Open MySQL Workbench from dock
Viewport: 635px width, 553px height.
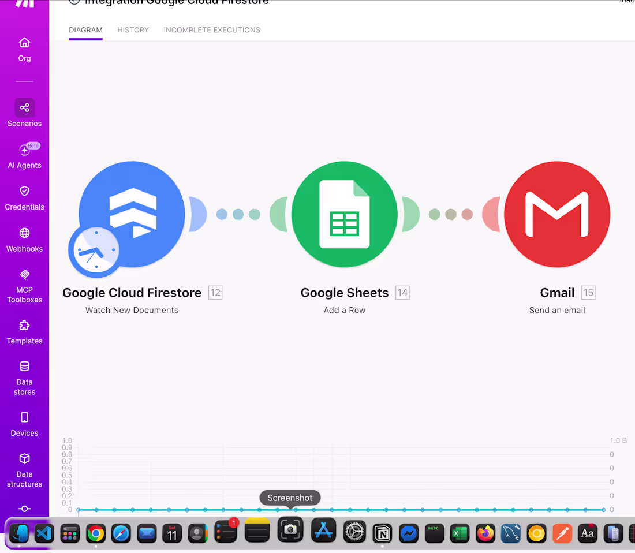coord(511,533)
